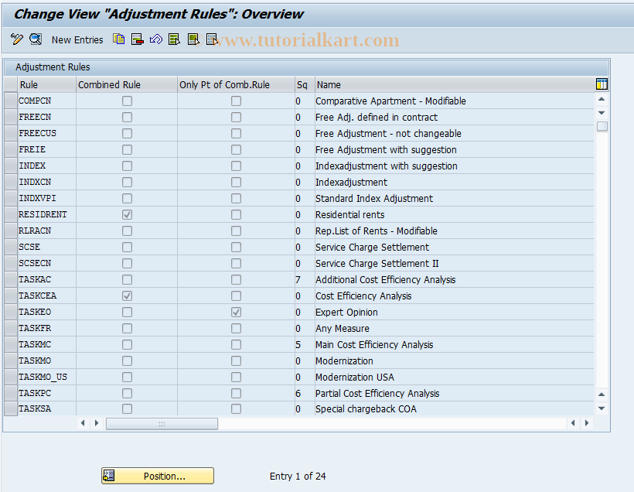Select the row selector for COMPCN
This screenshot has width=634, height=492.
coord(11,101)
